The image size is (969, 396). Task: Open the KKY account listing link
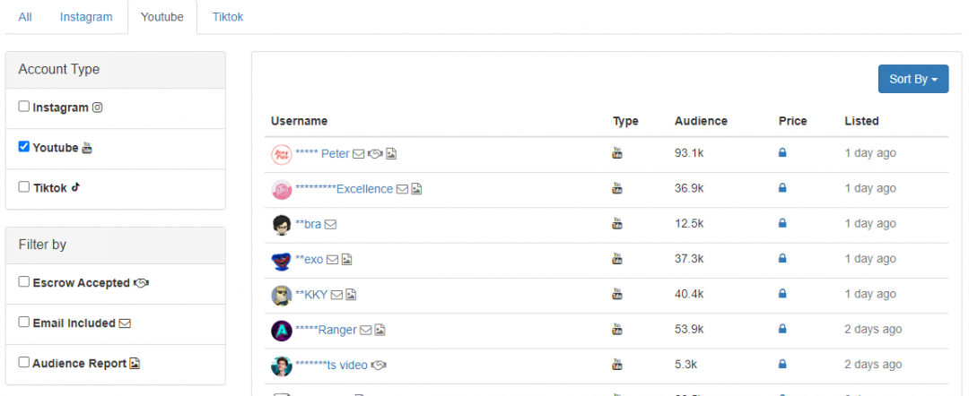[311, 295]
